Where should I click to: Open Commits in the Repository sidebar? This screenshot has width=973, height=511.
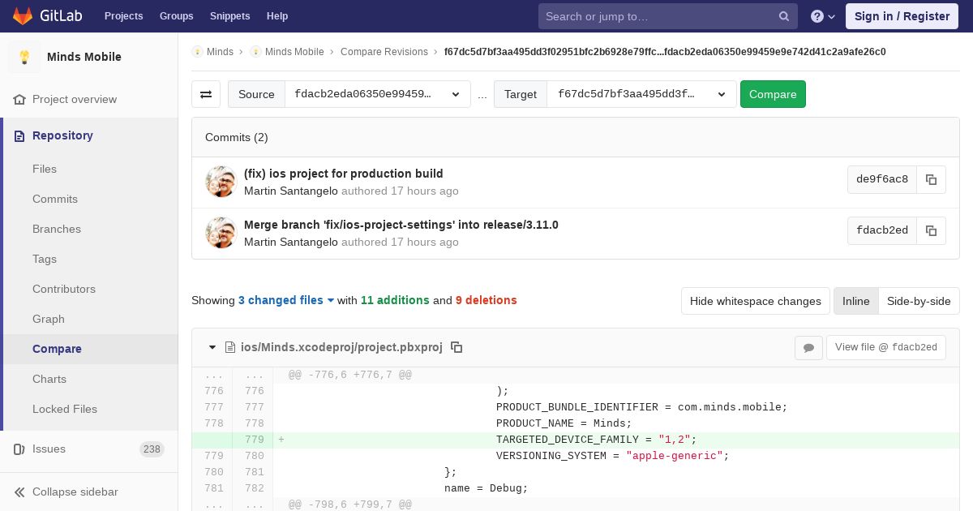pos(55,199)
